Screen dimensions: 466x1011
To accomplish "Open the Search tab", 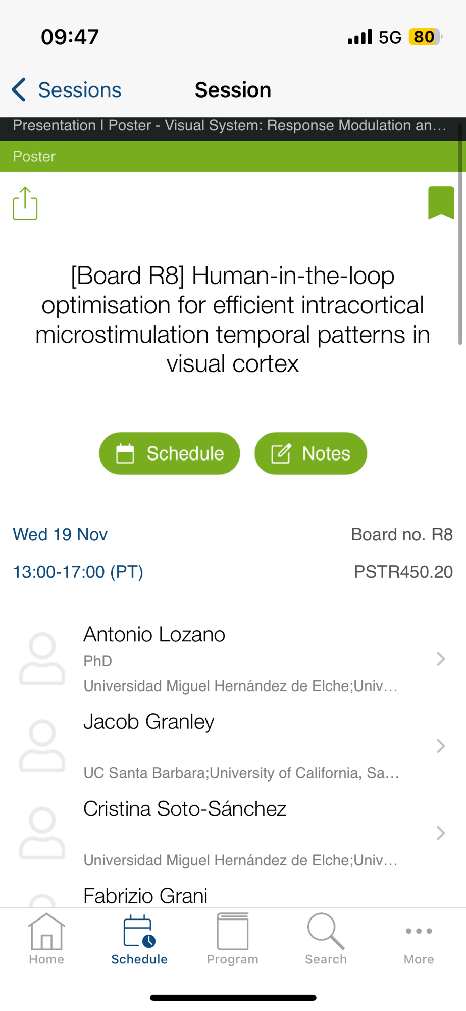I will (326, 939).
